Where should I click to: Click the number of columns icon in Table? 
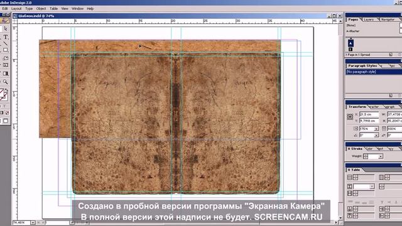(x=381, y=177)
